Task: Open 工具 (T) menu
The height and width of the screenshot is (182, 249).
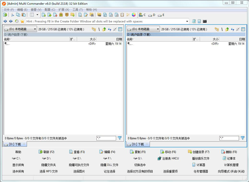Action: pyautogui.click(x=78, y=10)
